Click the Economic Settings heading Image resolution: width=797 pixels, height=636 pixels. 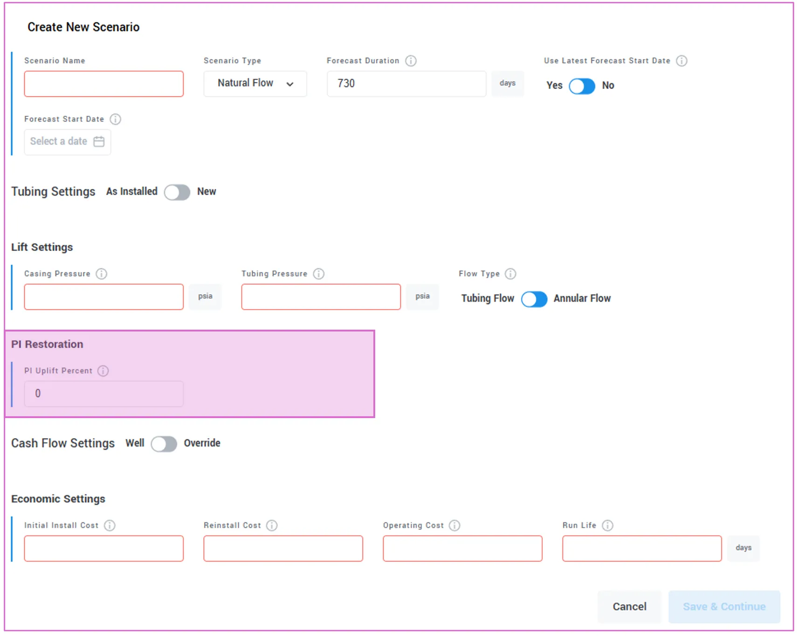click(x=58, y=499)
